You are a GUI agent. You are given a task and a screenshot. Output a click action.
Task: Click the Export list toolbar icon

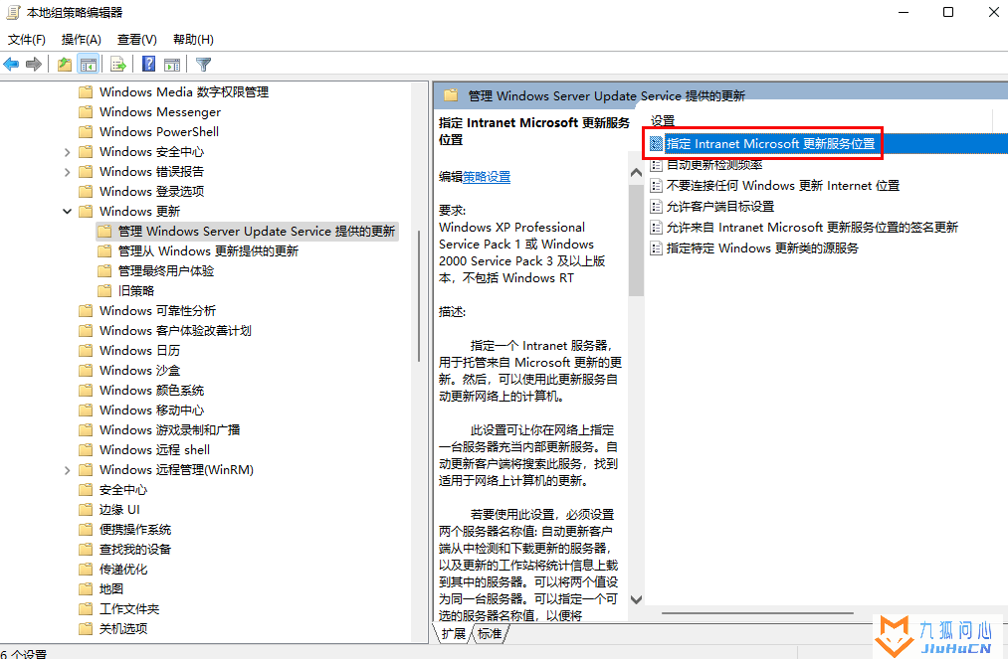(x=117, y=65)
